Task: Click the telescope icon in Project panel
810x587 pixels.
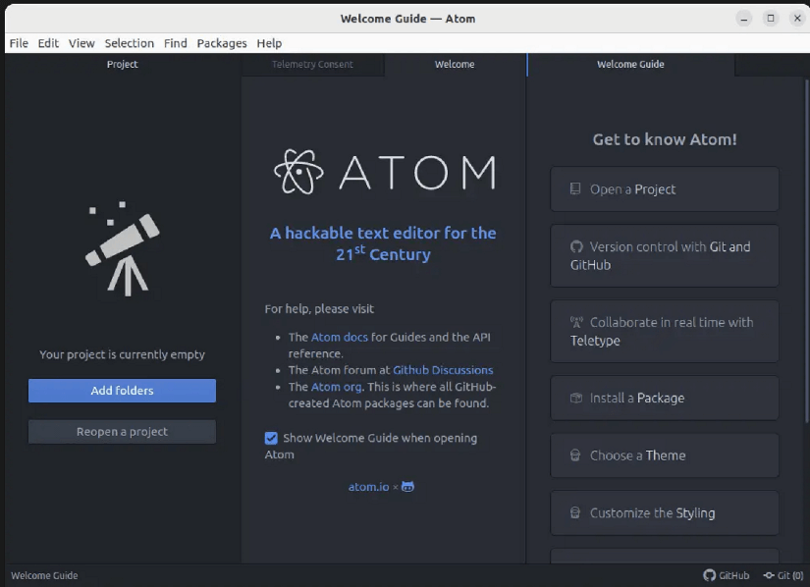Action: 123,249
